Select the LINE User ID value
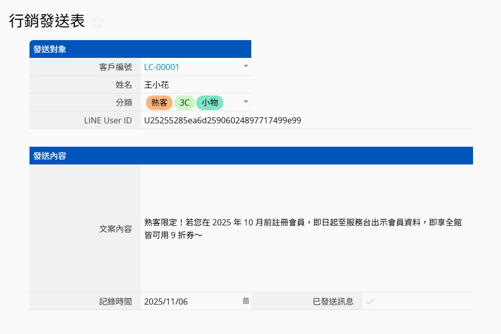 (x=223, y=120)
